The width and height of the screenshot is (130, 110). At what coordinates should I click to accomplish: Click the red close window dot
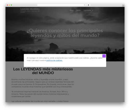tap(8, 5)
